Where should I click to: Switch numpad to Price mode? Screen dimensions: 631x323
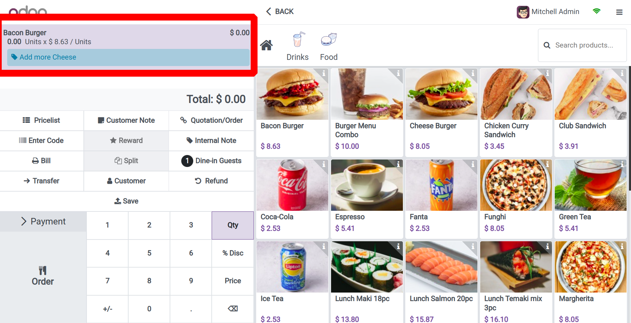point(233,281)
